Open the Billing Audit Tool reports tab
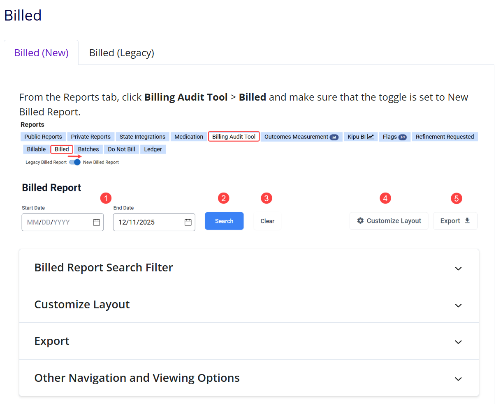The image size is (503, 404). [234, 137]
